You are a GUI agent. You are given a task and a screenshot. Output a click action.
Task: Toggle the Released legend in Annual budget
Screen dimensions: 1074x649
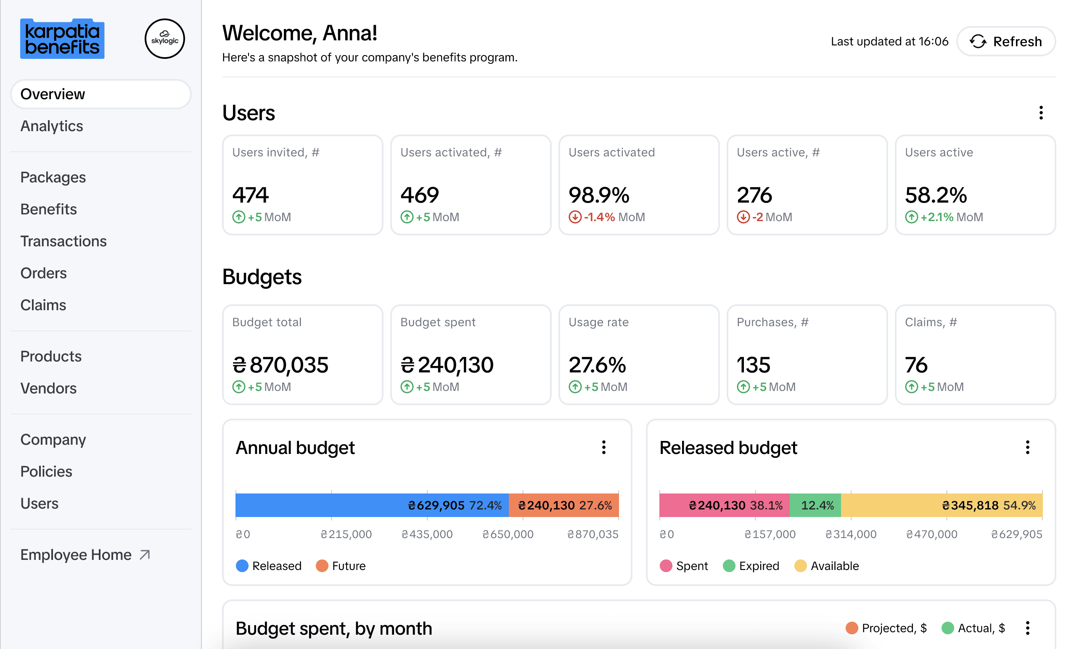click(268, 566)
